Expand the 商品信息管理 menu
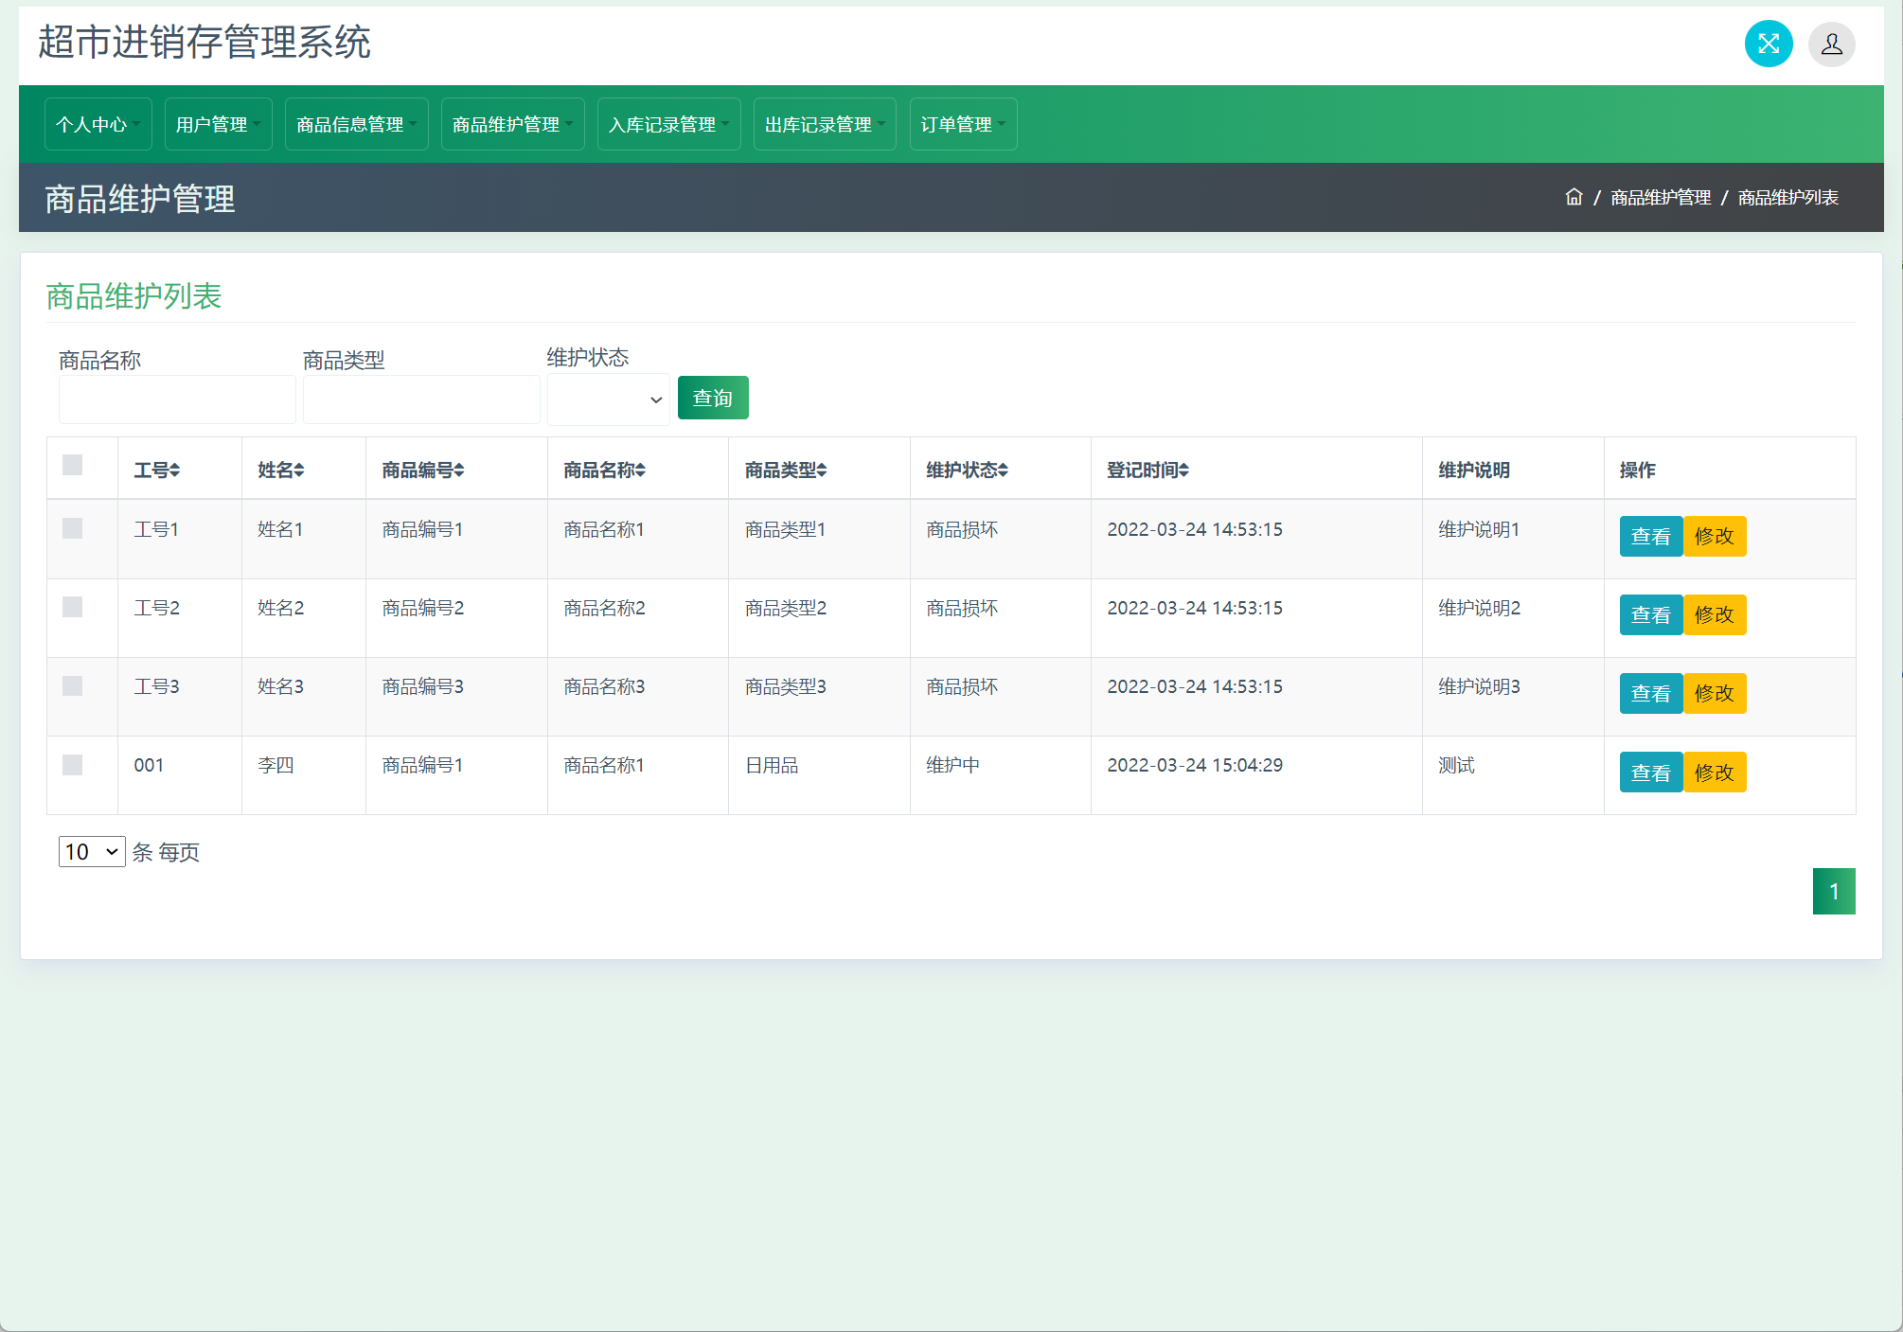Viewport: 1903px width, 1332px height. [x=356, y=124]
